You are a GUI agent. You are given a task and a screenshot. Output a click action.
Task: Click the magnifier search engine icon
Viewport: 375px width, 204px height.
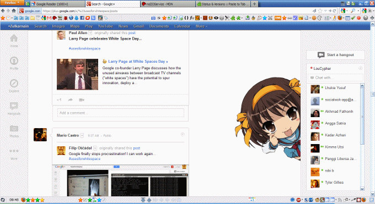coord(353,11)
